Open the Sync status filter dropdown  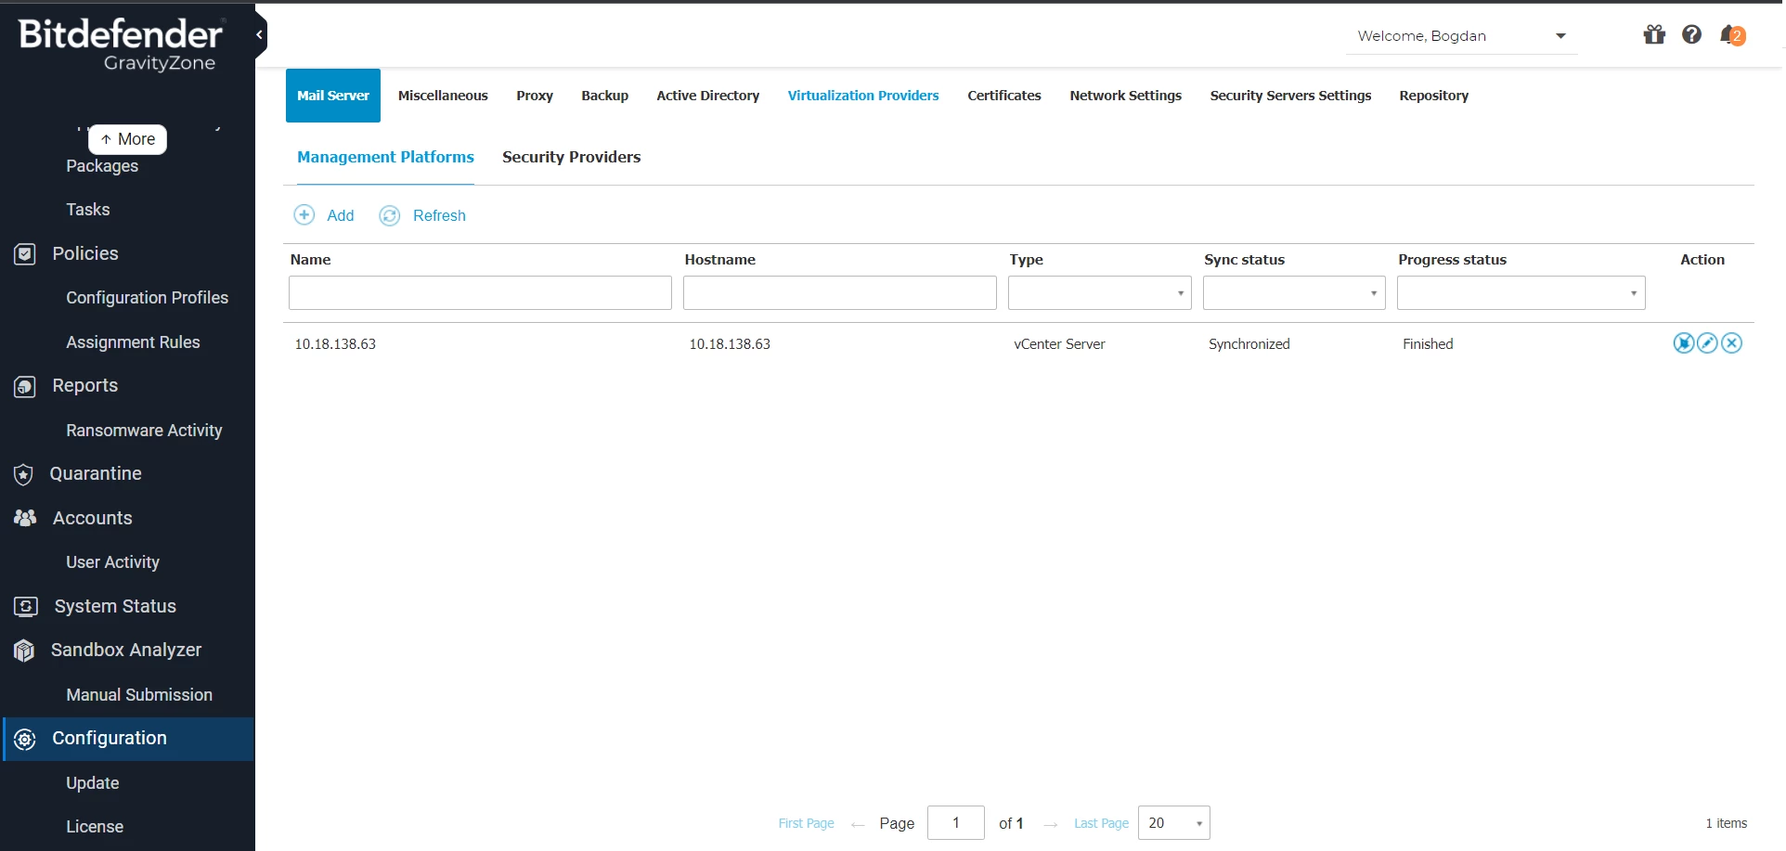pos(1373,293)
